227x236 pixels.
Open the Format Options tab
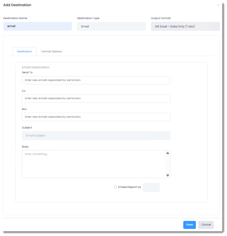click(x=51, y=51)
